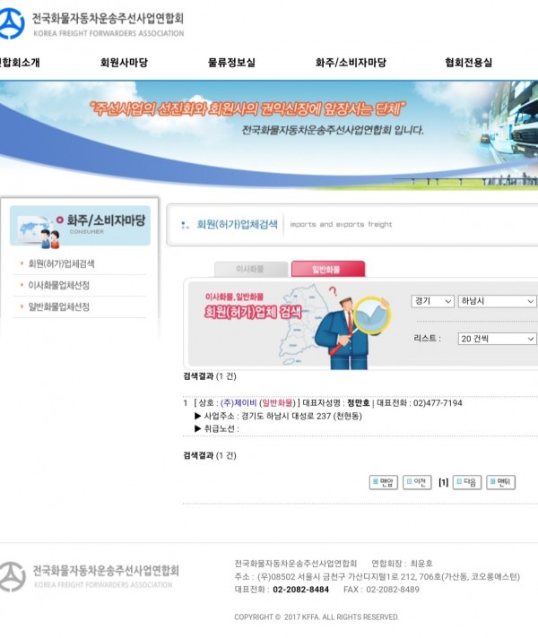Jump to last page with 맨뒤 button

pyautogui.click(x=500, y=482)
